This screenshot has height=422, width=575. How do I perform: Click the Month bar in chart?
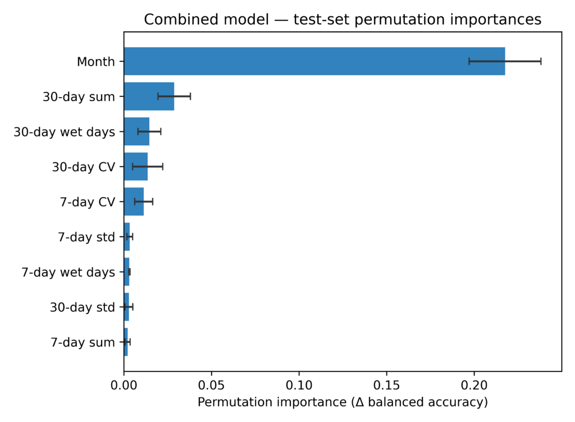314,61
